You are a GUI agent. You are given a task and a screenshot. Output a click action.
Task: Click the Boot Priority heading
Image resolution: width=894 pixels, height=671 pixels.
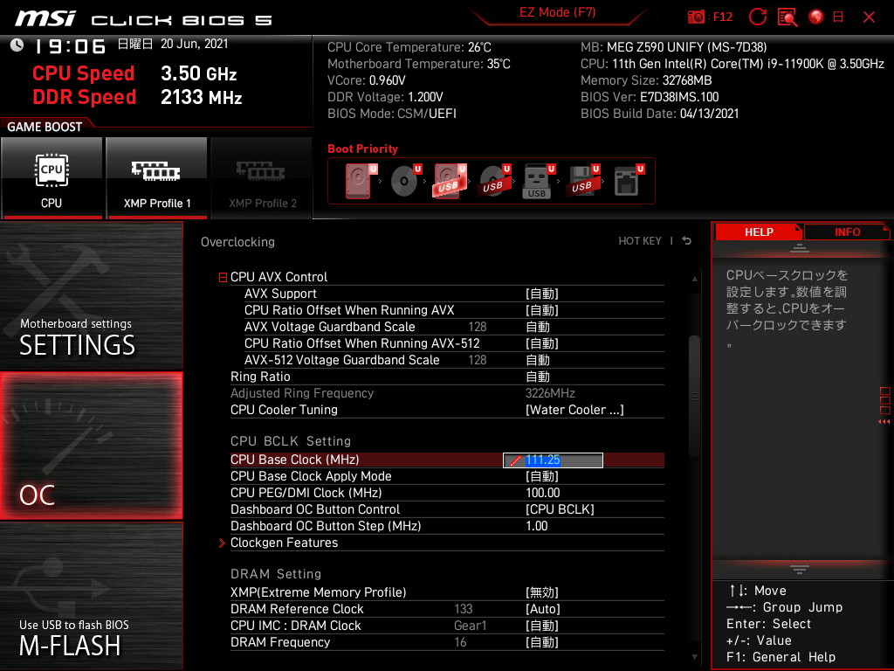(x=362, y=149)
